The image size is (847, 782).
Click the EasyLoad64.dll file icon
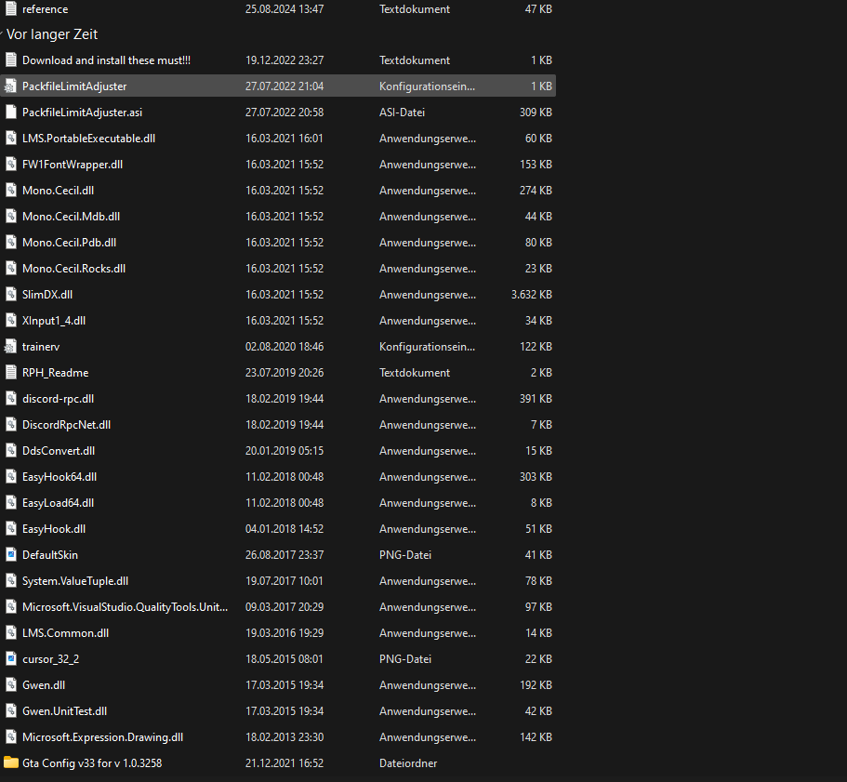pyautogui.click(x=11, y=502)
